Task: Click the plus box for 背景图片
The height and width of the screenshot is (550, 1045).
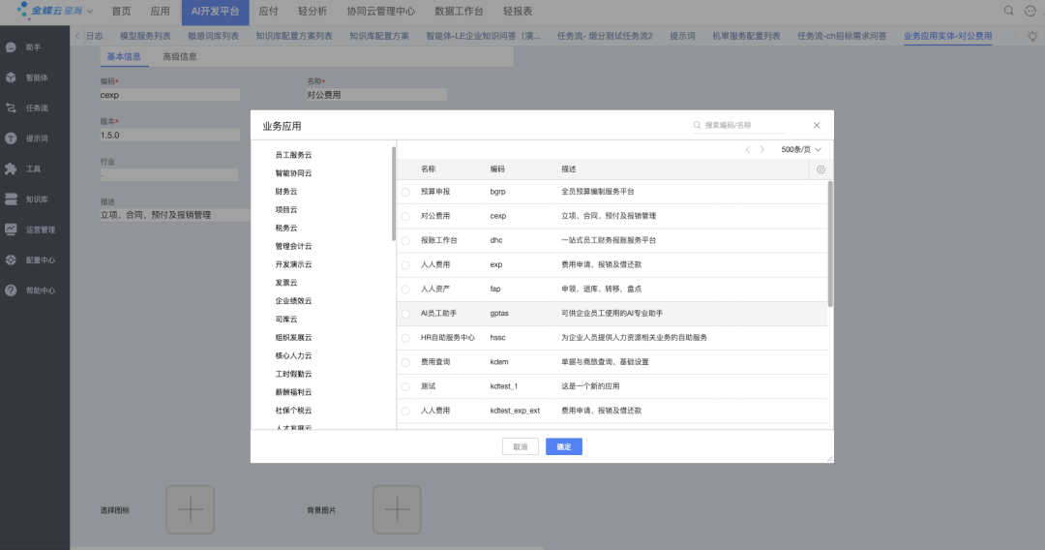Action: click(x=398, y=510)
